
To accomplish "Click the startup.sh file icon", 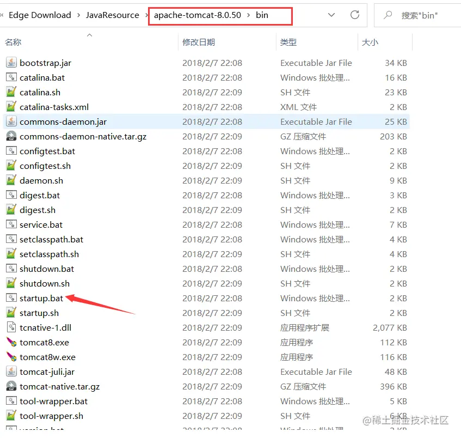I will [11, 313].
